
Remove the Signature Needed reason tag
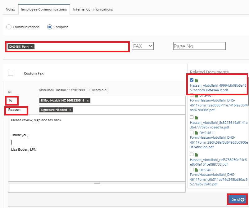70,110
